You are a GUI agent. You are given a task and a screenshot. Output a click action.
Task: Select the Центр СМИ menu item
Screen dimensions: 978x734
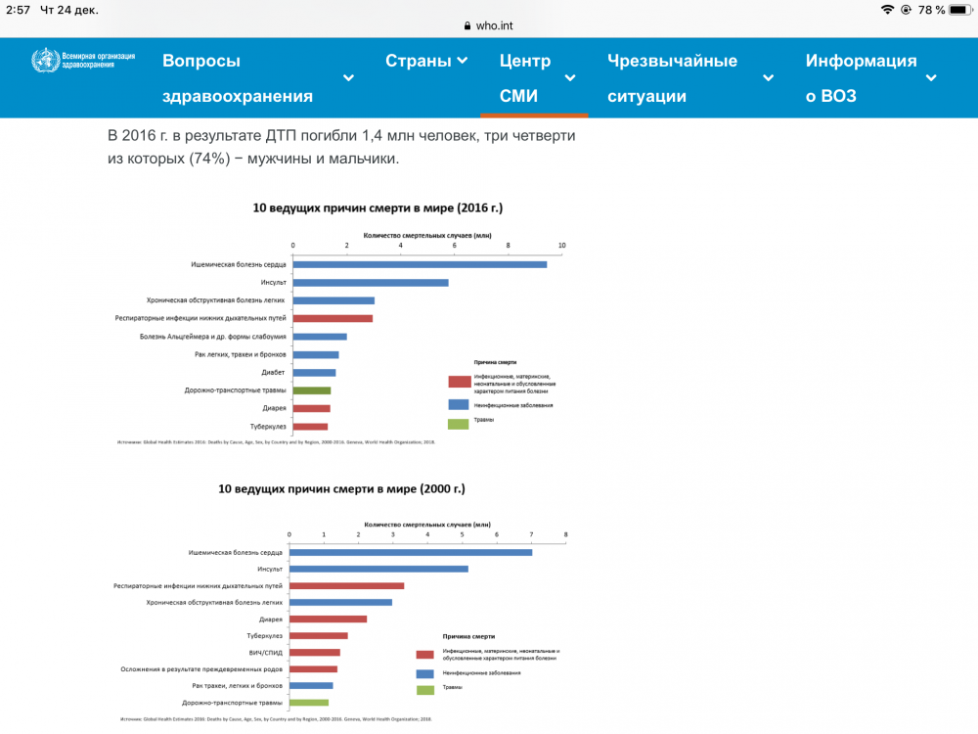[525, 78]
